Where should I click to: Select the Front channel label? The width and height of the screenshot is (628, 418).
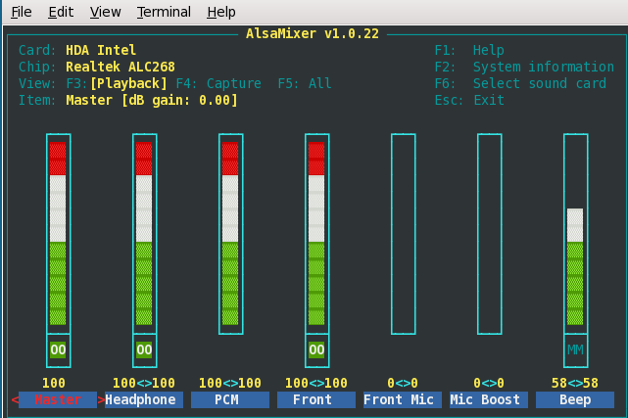coord(316,399)
